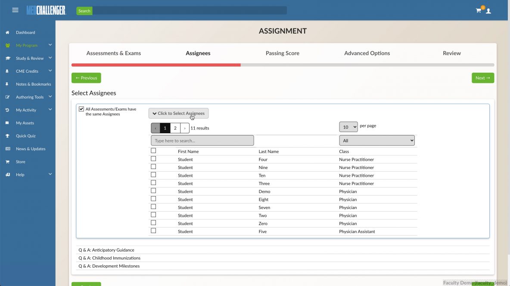Viewport: 510px width, 286px height.
Task: Select Q & A: Anticipatory Guidance row
Action: tap(283, 250)
